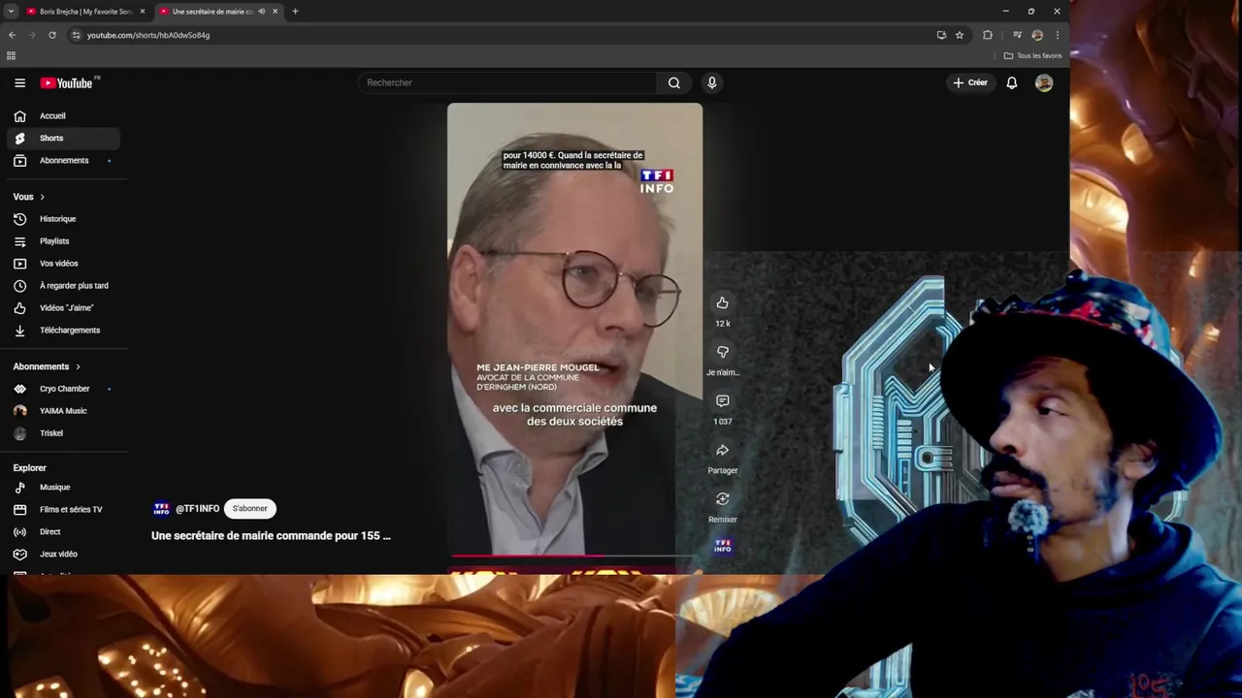
Task: Expand the Abonnements section heading chevron
Action: tap(78, 366)
